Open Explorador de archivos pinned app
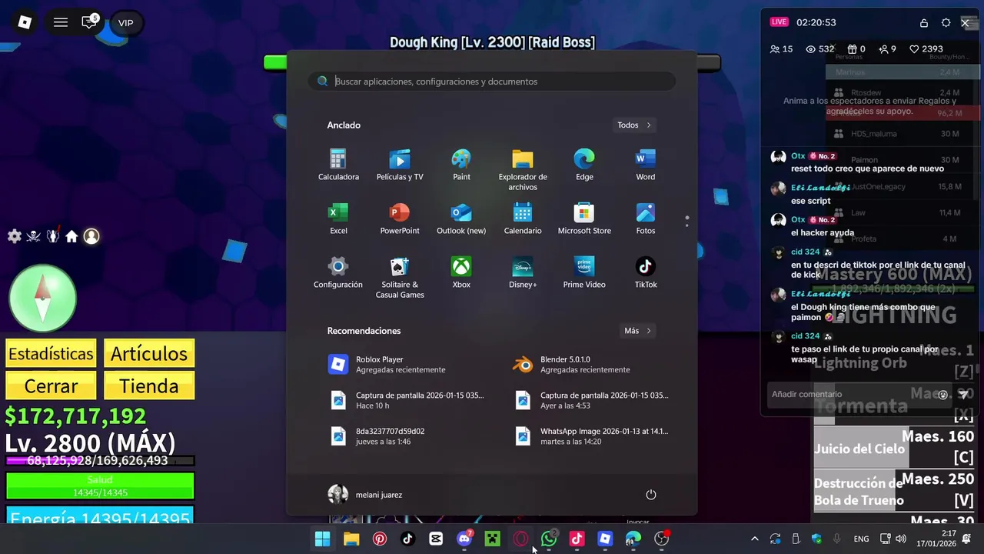Image resolution: width=984 pixels, height=554 pixels. pyautogui.click(x=523, y=170)
